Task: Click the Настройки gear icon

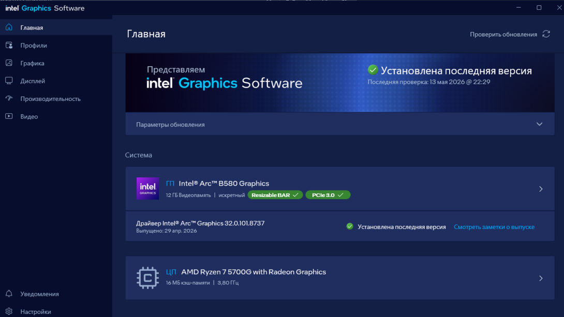Action: click(x=9, y=311)
